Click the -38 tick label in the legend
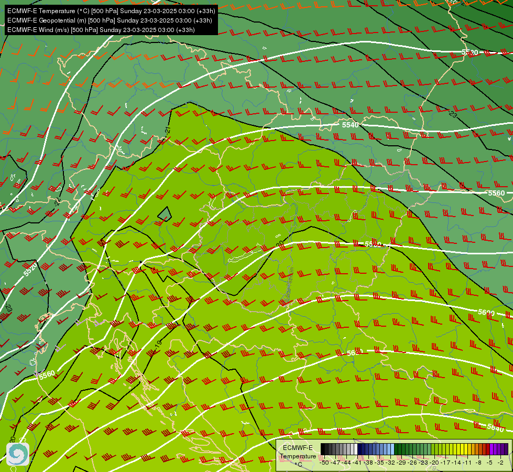Viewport: 513px width, 472px height. point(368,463)
